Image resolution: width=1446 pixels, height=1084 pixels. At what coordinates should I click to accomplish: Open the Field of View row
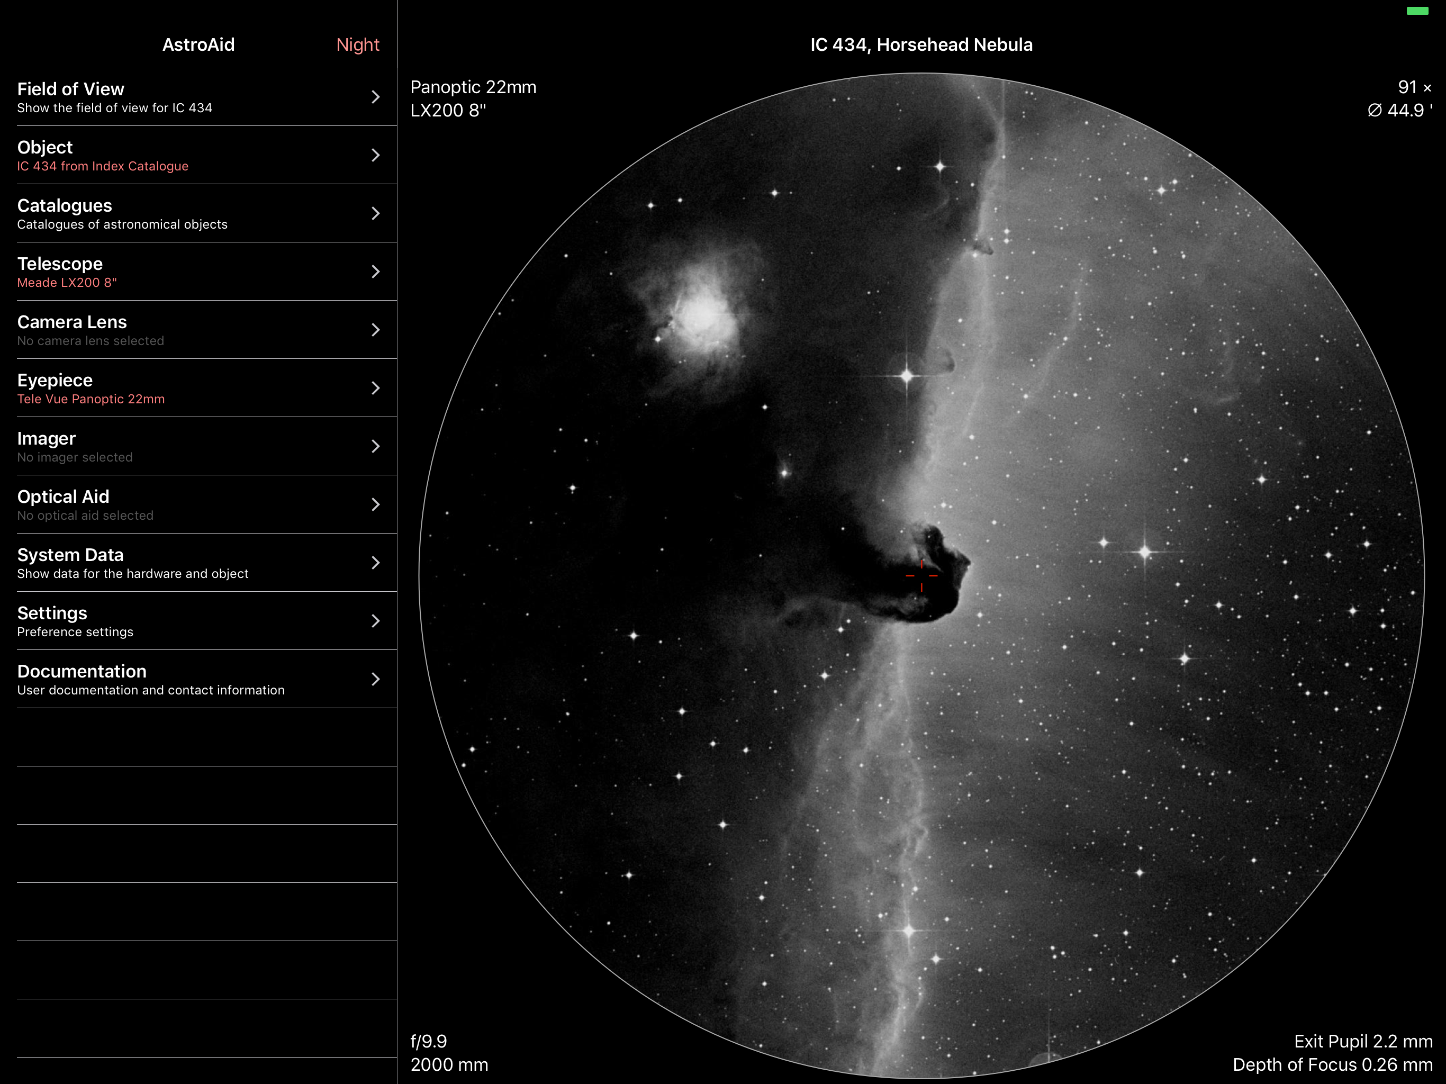coord(196,97)
